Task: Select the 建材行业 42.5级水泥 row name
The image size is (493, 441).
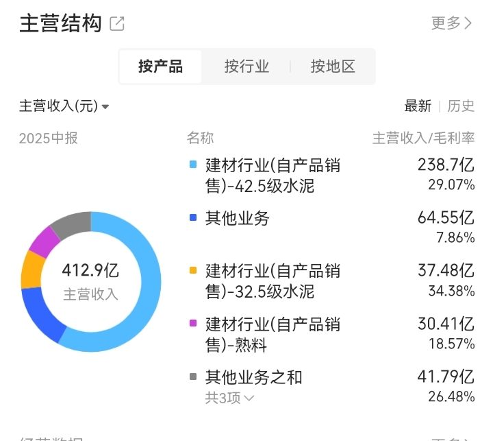Action: coord(273,175)
